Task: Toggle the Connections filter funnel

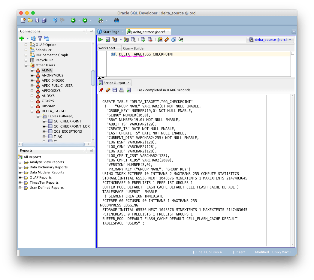Action: pos(40,38)
